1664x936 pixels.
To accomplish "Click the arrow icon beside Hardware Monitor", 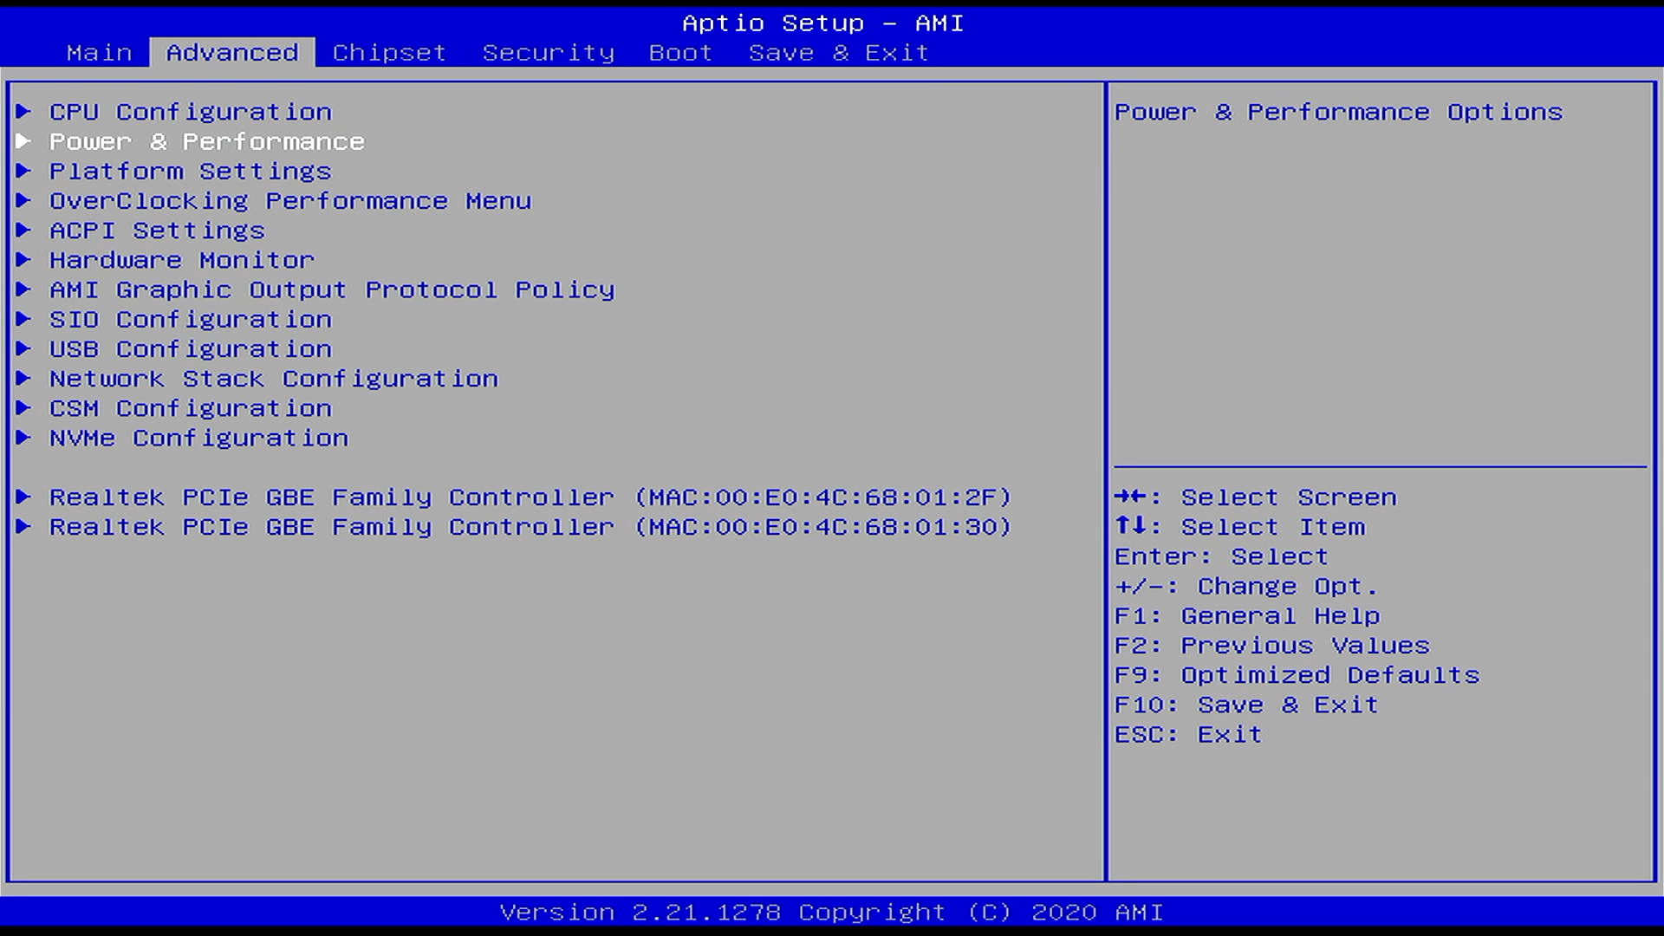I will (23, 259).
